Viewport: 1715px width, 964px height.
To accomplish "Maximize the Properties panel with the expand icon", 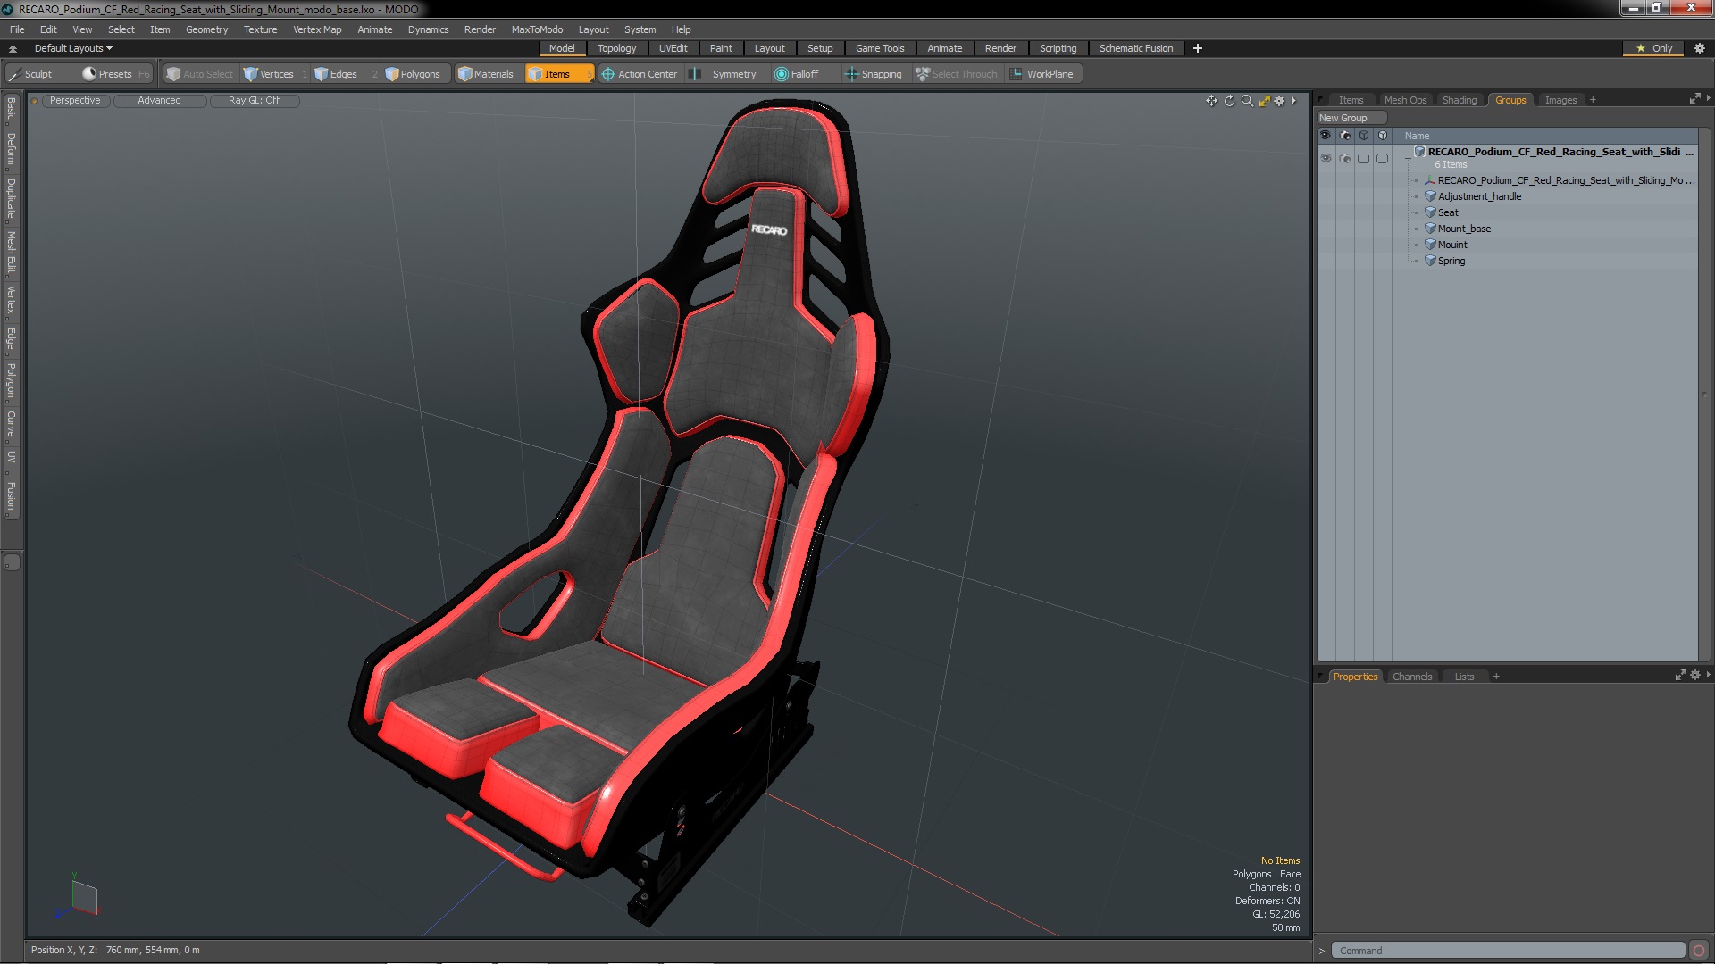I will coord(1680,676).
